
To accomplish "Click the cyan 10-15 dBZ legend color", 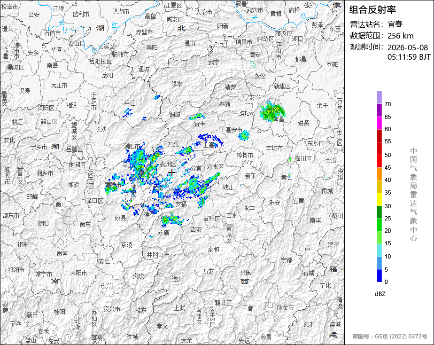I will point(379,251).
